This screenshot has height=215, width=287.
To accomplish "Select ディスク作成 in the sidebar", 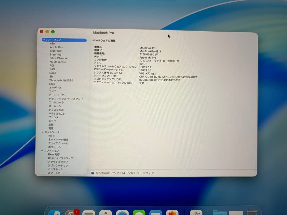I will pyautogui.click(x=56, y=110).
